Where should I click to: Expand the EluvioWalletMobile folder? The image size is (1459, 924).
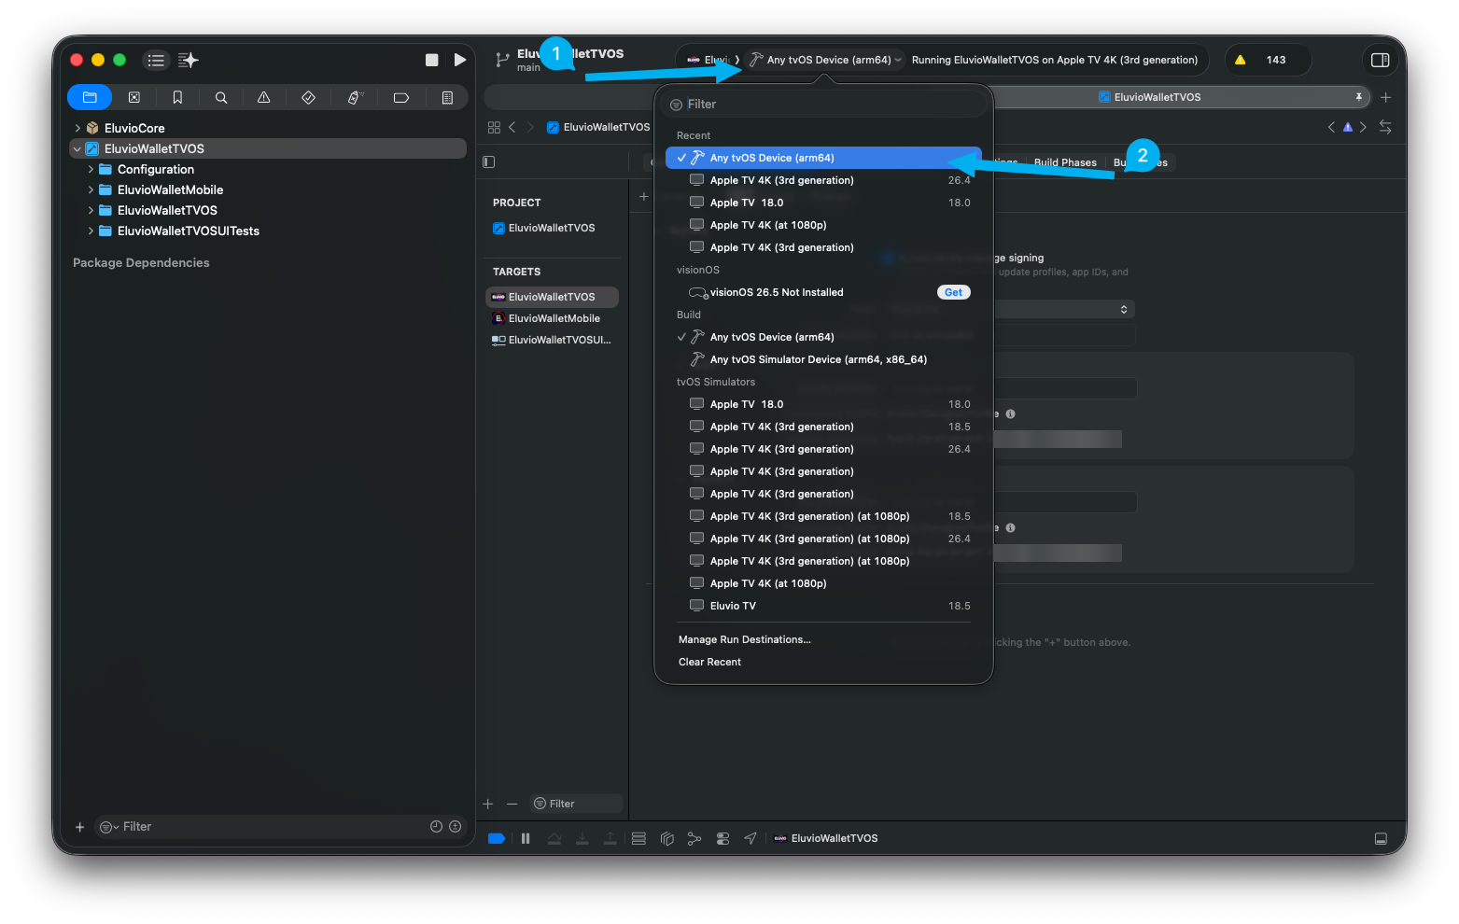[91, 189]
